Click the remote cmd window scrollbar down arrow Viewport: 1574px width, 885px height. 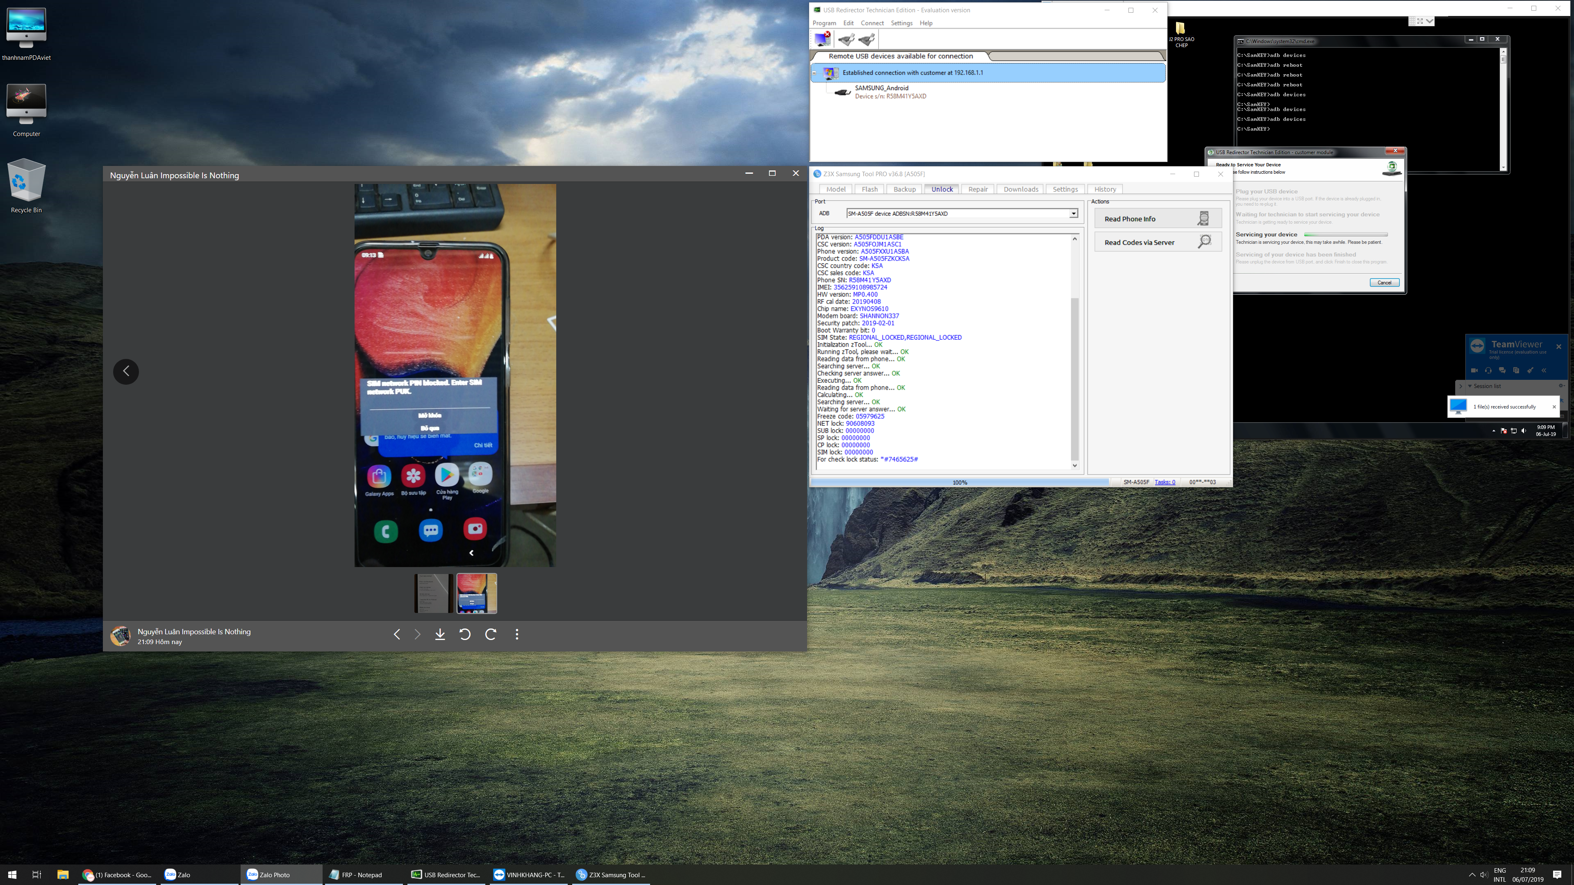(1503, 167)
